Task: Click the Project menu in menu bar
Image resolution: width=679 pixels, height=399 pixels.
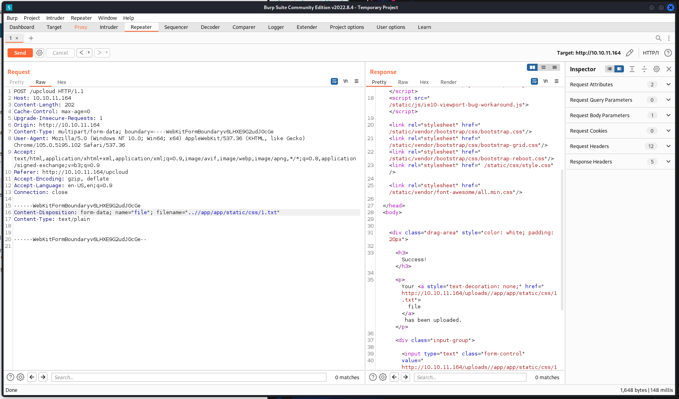Action: pos(32,18)
